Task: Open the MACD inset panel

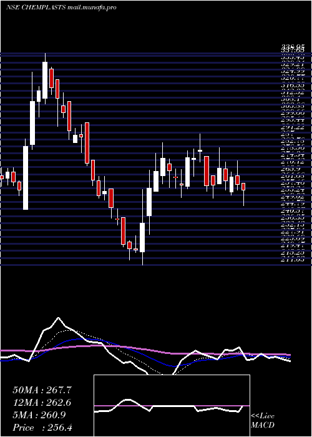Action: 172,406
